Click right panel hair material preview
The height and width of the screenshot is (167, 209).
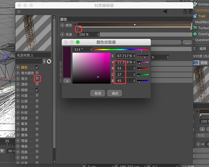pyautogui.click(x=201, y=84)
